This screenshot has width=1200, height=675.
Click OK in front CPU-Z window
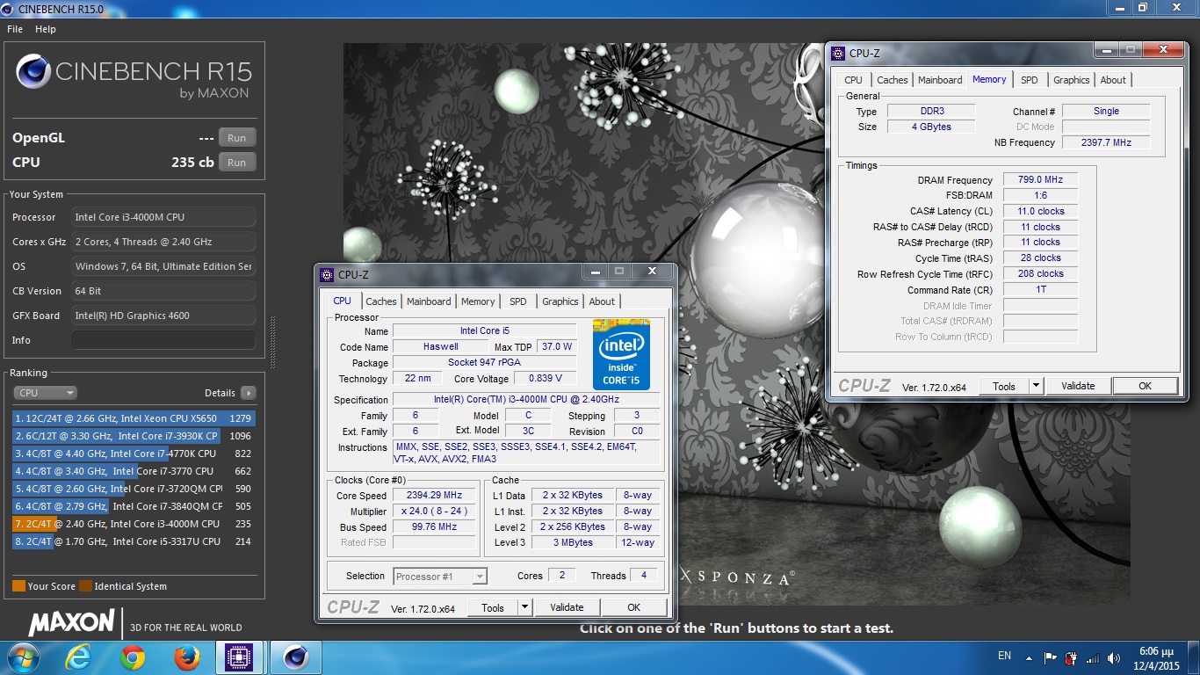(x=633, y=607)
